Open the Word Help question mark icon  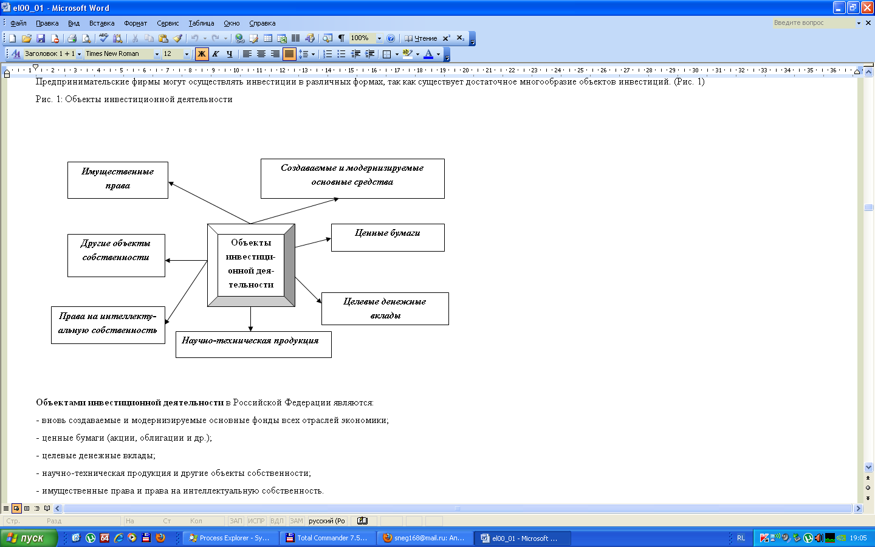click(x=391, y=38)
